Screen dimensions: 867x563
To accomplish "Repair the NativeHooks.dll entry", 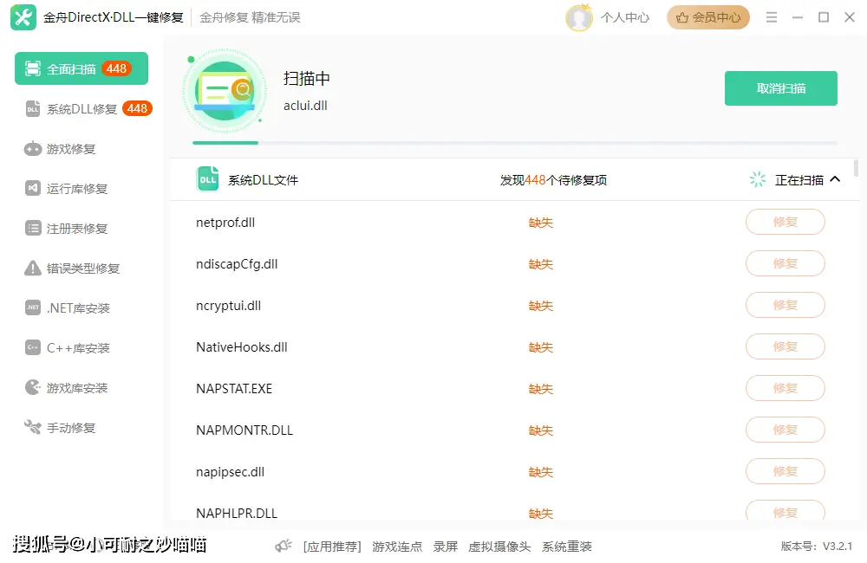I will (785, 346).
